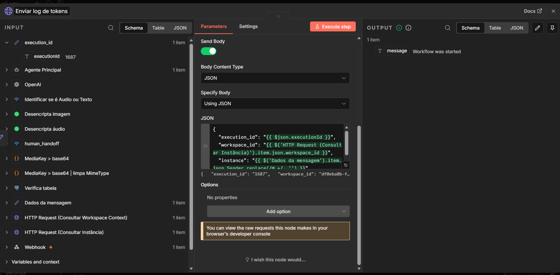Edit output with the pencil icon

[538, 28]
